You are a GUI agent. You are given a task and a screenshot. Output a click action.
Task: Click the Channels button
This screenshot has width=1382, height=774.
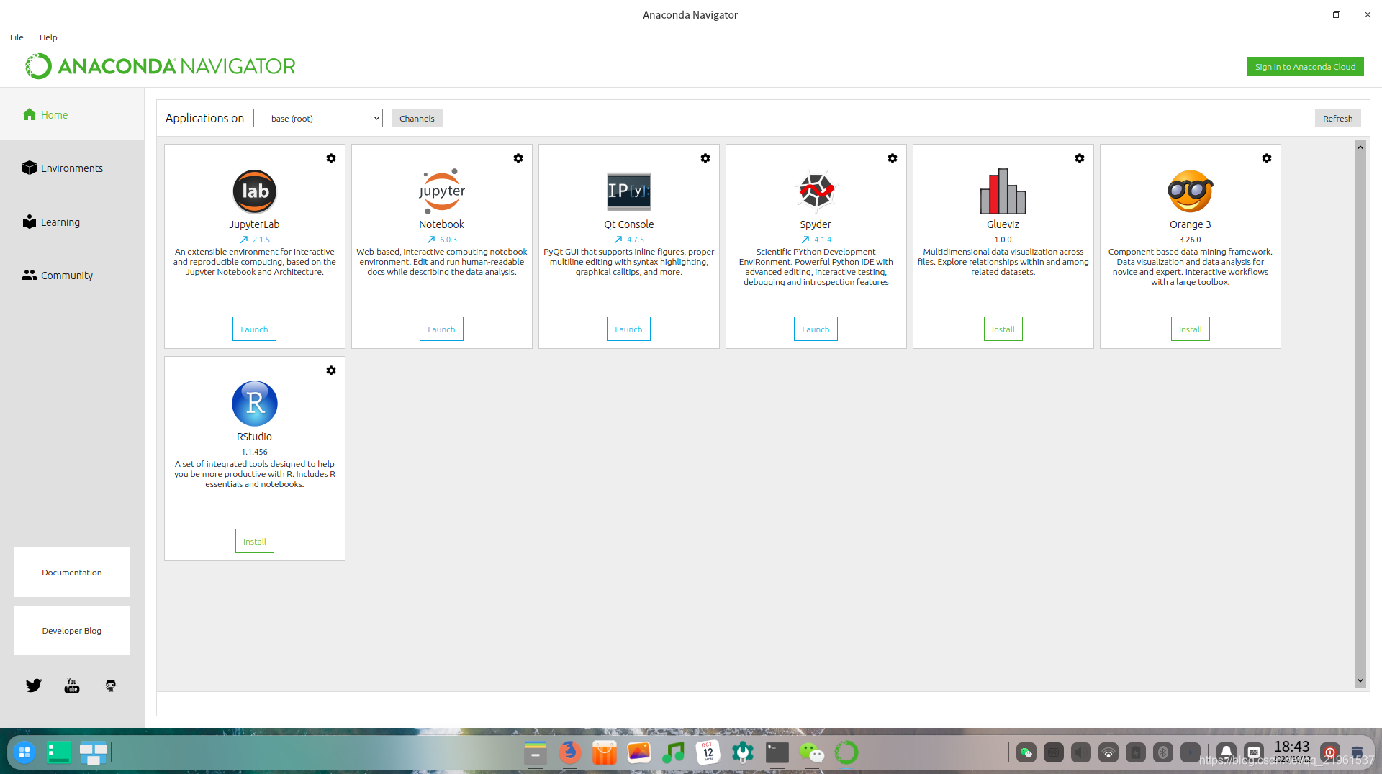(417, 119)
